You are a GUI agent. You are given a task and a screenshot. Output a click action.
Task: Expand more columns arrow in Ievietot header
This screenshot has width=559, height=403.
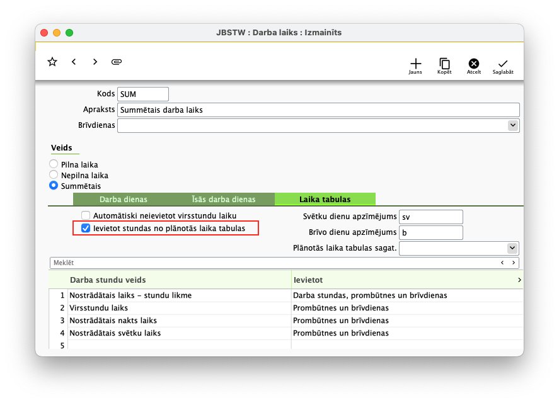click(x=519, y=280)
